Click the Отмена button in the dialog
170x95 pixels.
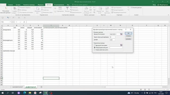(128, 36)
